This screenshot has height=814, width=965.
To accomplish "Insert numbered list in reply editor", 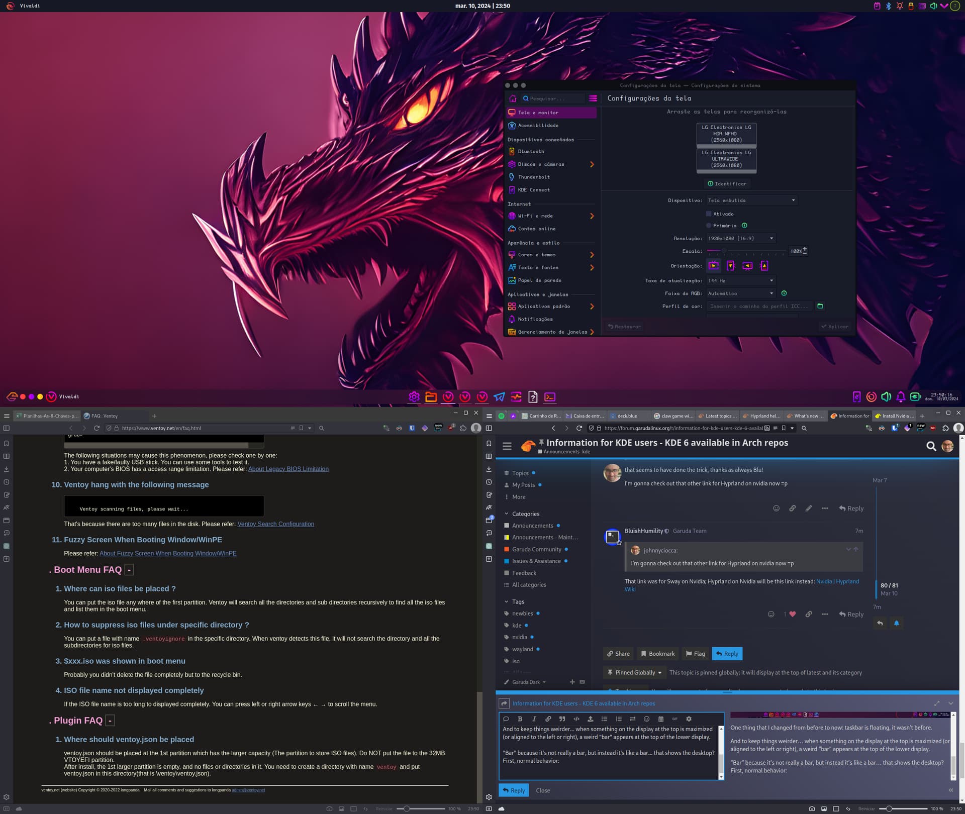I will click(618, 719).
